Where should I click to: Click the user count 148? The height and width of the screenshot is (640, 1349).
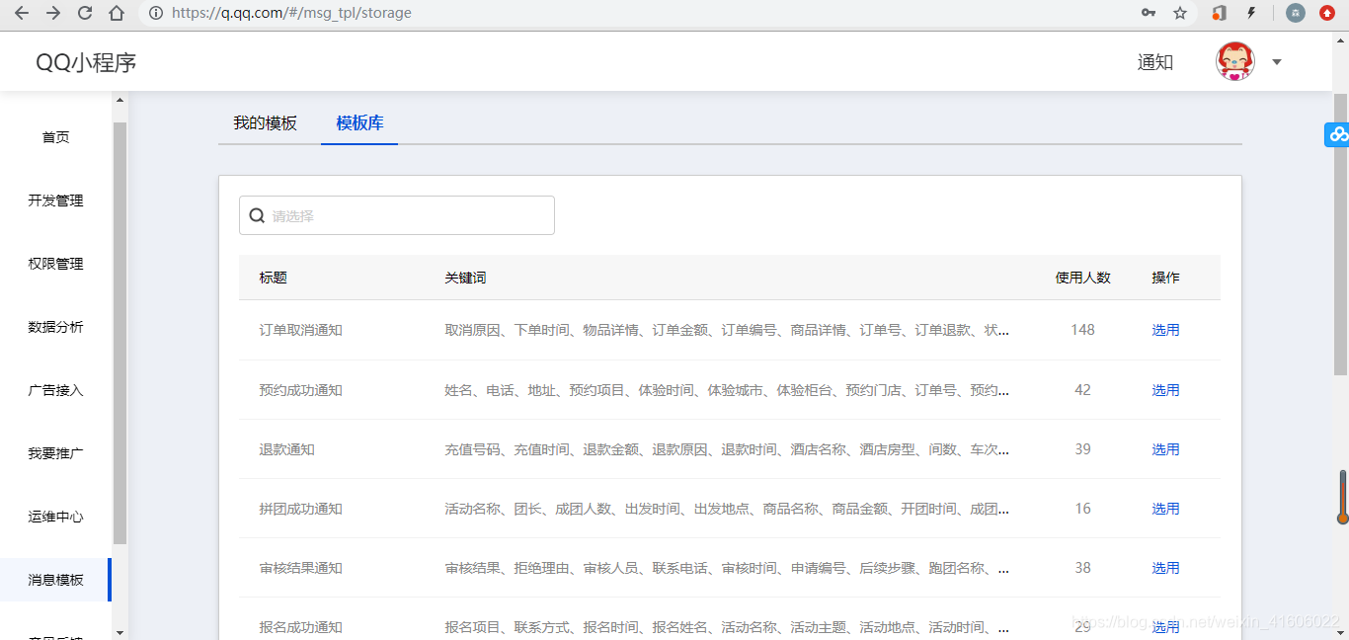pos(1083,330)
